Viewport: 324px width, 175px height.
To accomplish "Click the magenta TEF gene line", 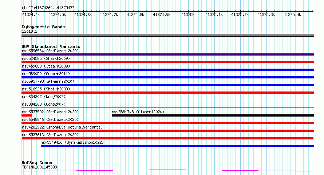I will pyautogui.click(x=167, y=171).
